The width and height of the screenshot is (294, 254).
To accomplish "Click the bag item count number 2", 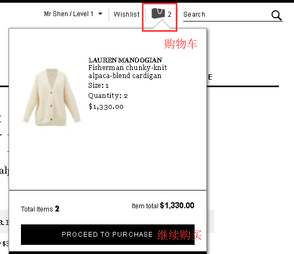I will tap(169, 15).
